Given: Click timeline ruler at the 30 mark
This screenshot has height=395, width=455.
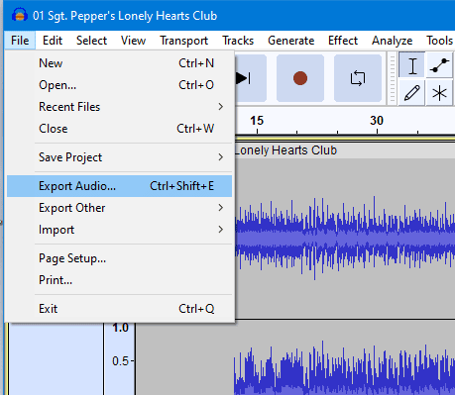Looking at the screenshot, I should click(x=377, y=121).
